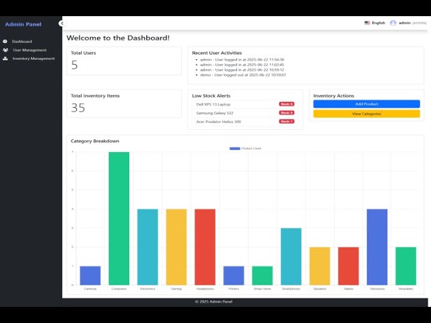
Task: Click the Headphones x-axis label
Action: click(205, 289)
